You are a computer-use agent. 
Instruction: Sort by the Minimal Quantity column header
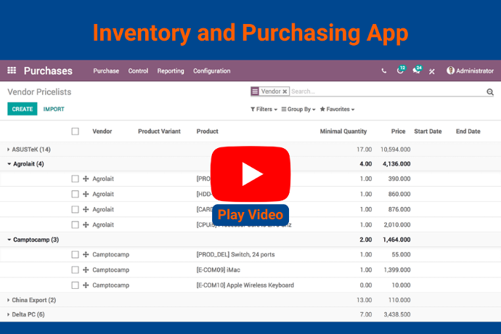(343, 131)
